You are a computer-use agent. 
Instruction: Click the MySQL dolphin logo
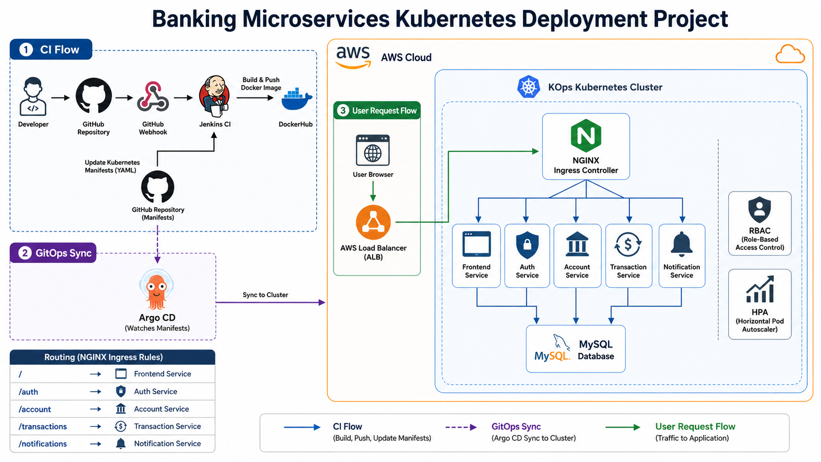(553, 349)
